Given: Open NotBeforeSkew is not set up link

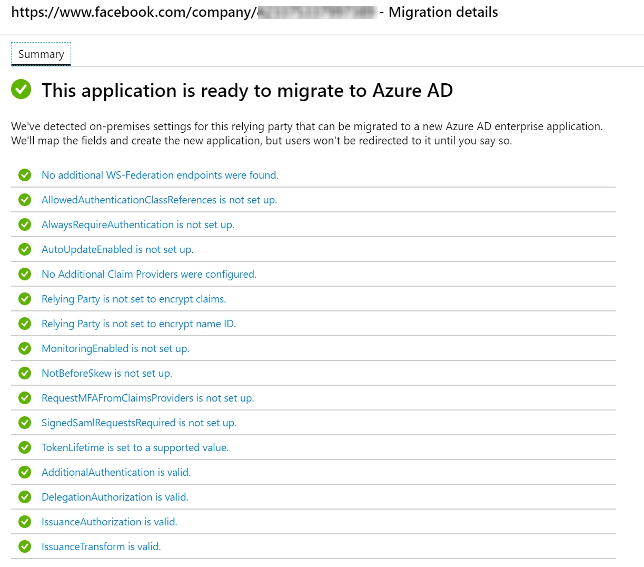Looking at the screenshot, I should 107,373.
